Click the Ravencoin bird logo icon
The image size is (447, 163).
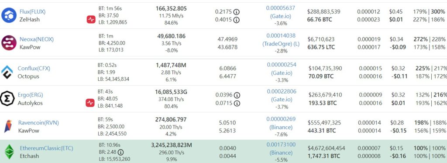pyautogui.click(x=8, y=126)
